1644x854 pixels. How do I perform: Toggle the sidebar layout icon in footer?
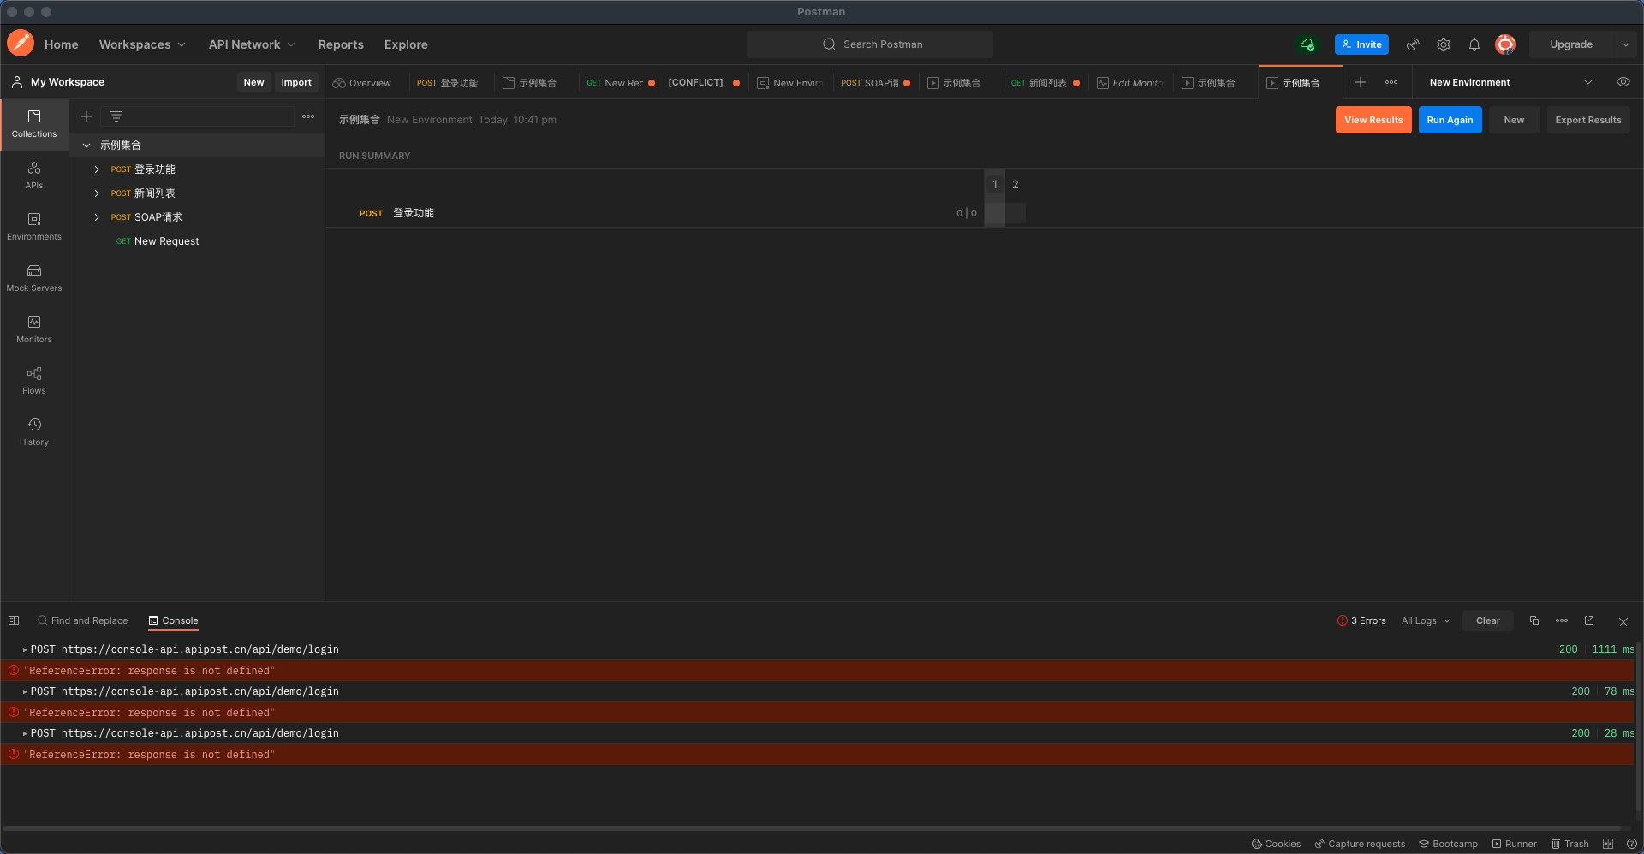point(14,620)
